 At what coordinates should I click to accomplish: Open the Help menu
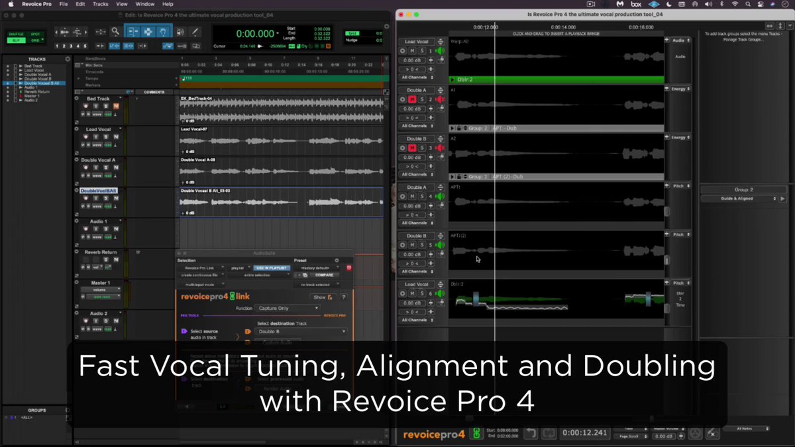(x=168, y=4)
